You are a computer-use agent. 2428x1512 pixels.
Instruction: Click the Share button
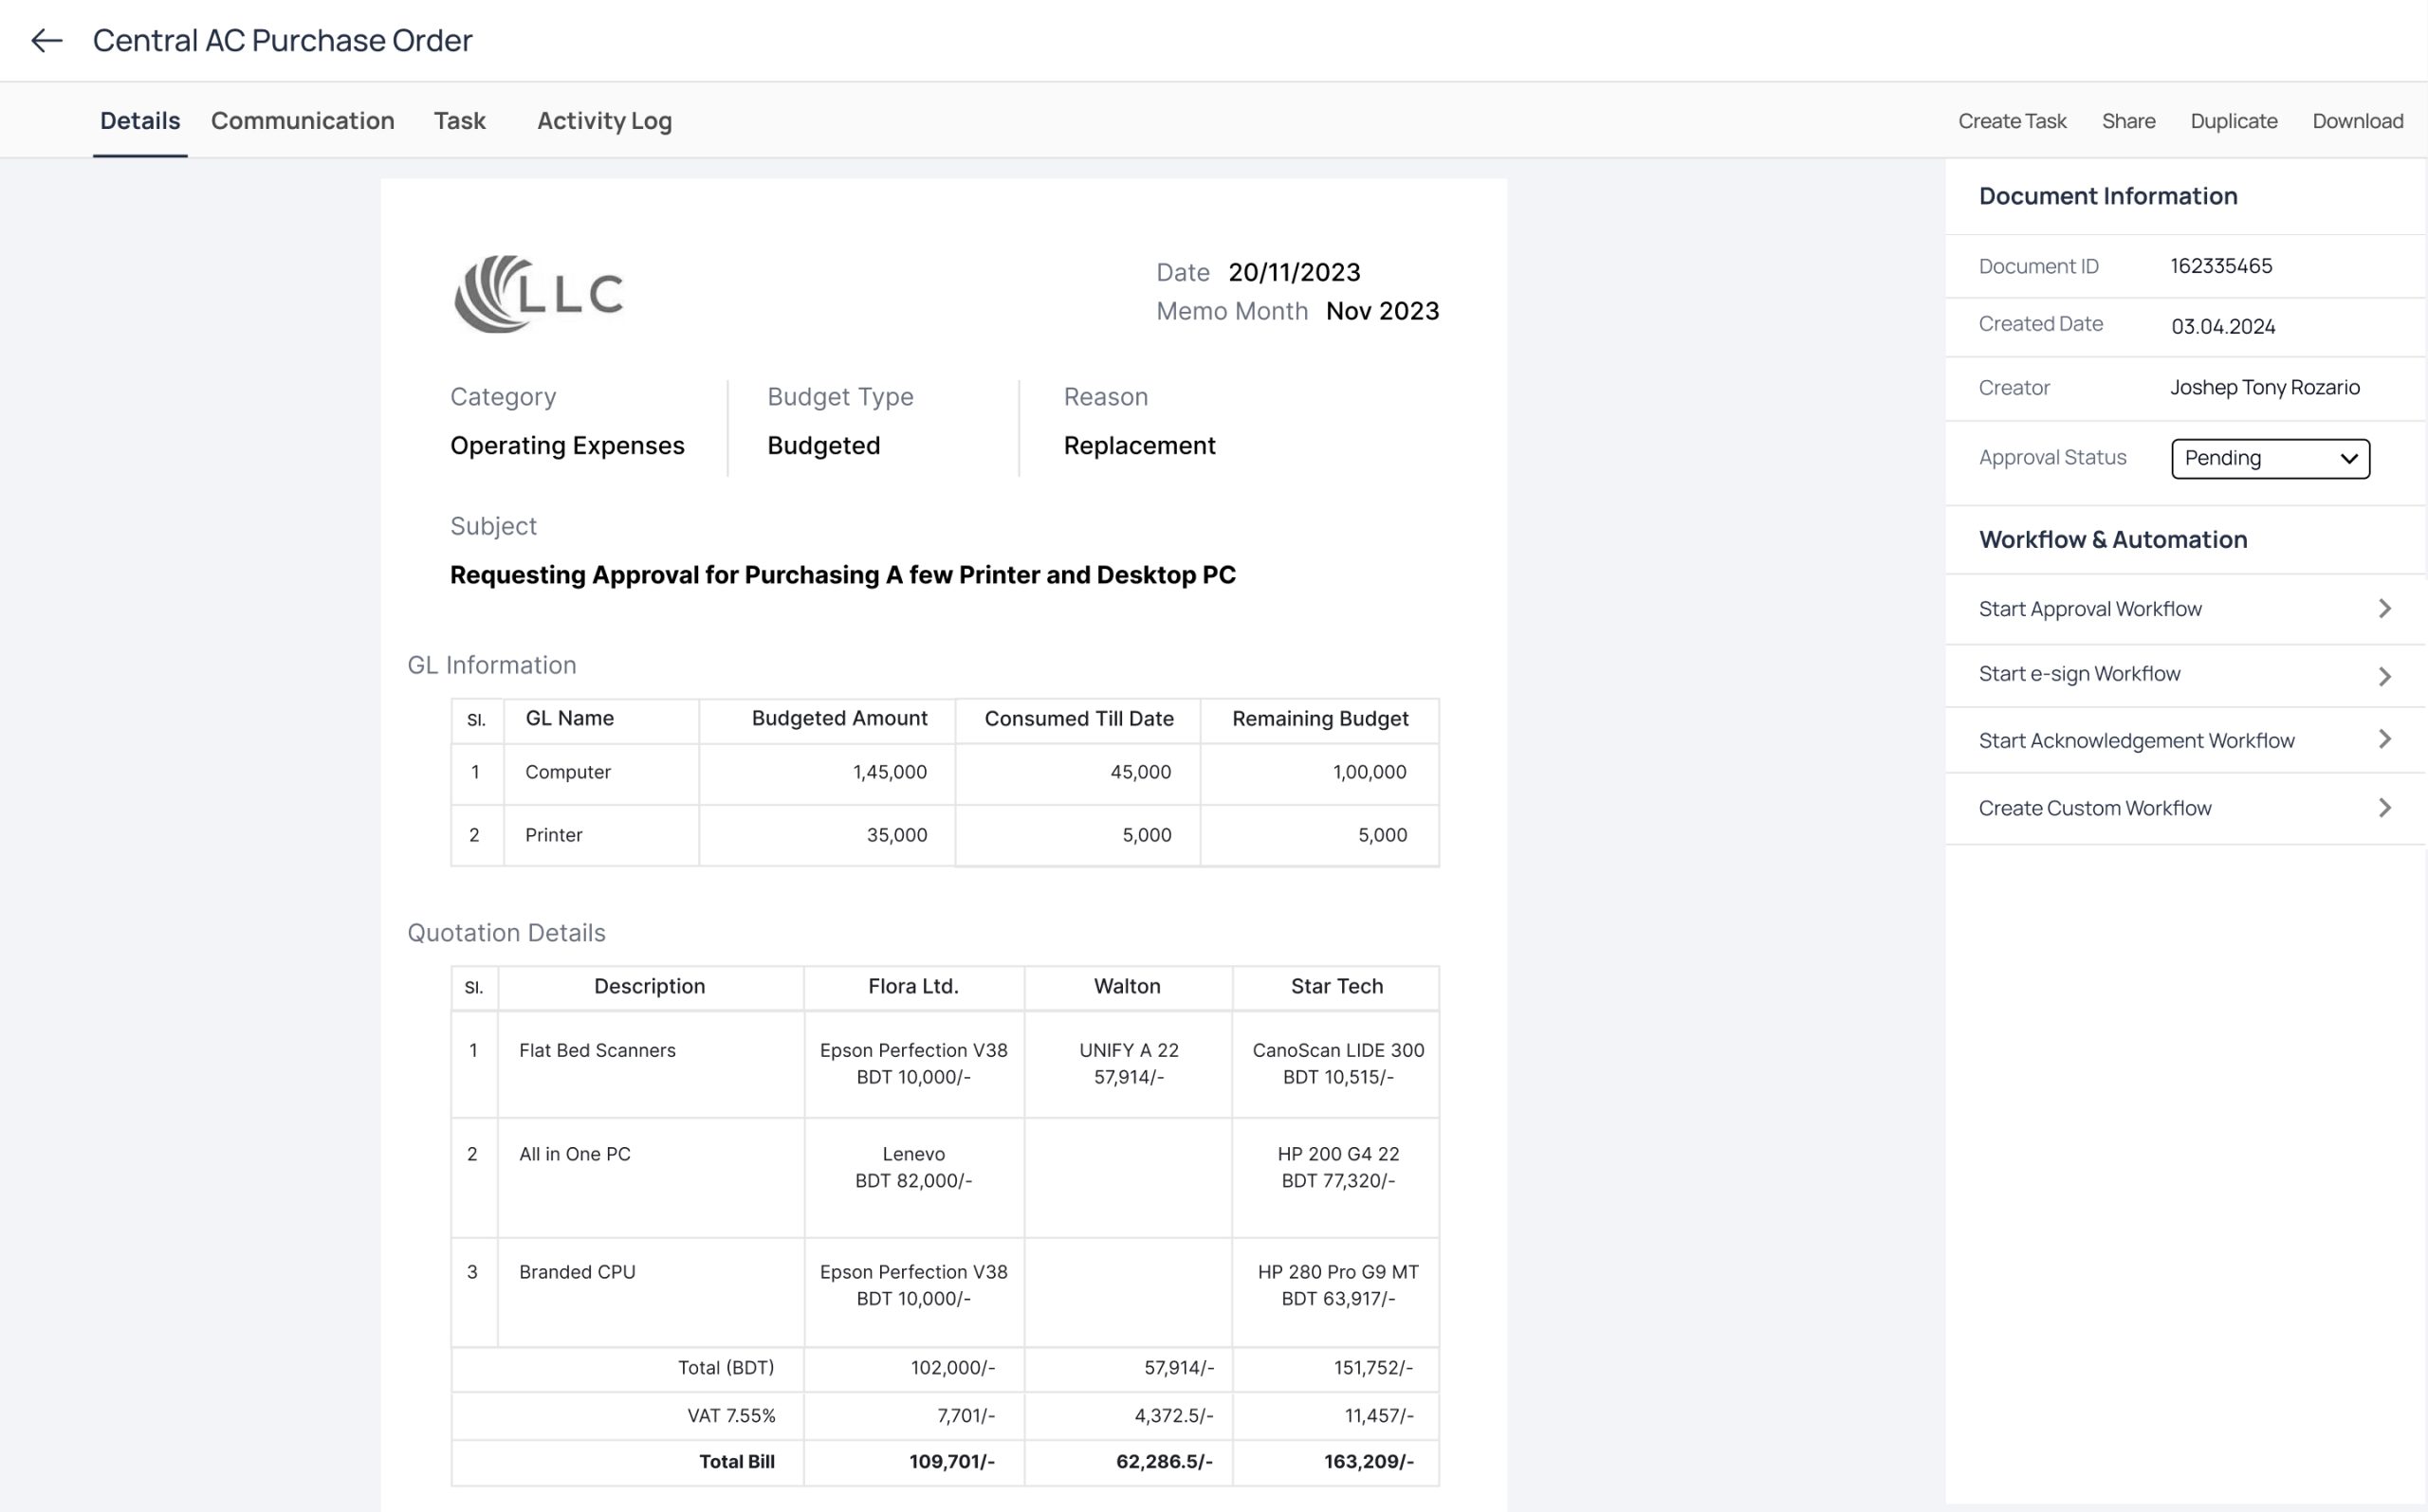[2128, 121]
